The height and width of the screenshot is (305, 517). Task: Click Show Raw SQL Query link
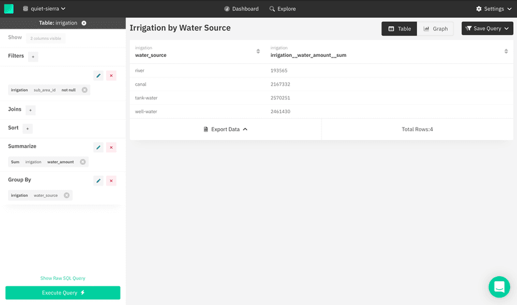pyautogui.click(x=62, y=278)
